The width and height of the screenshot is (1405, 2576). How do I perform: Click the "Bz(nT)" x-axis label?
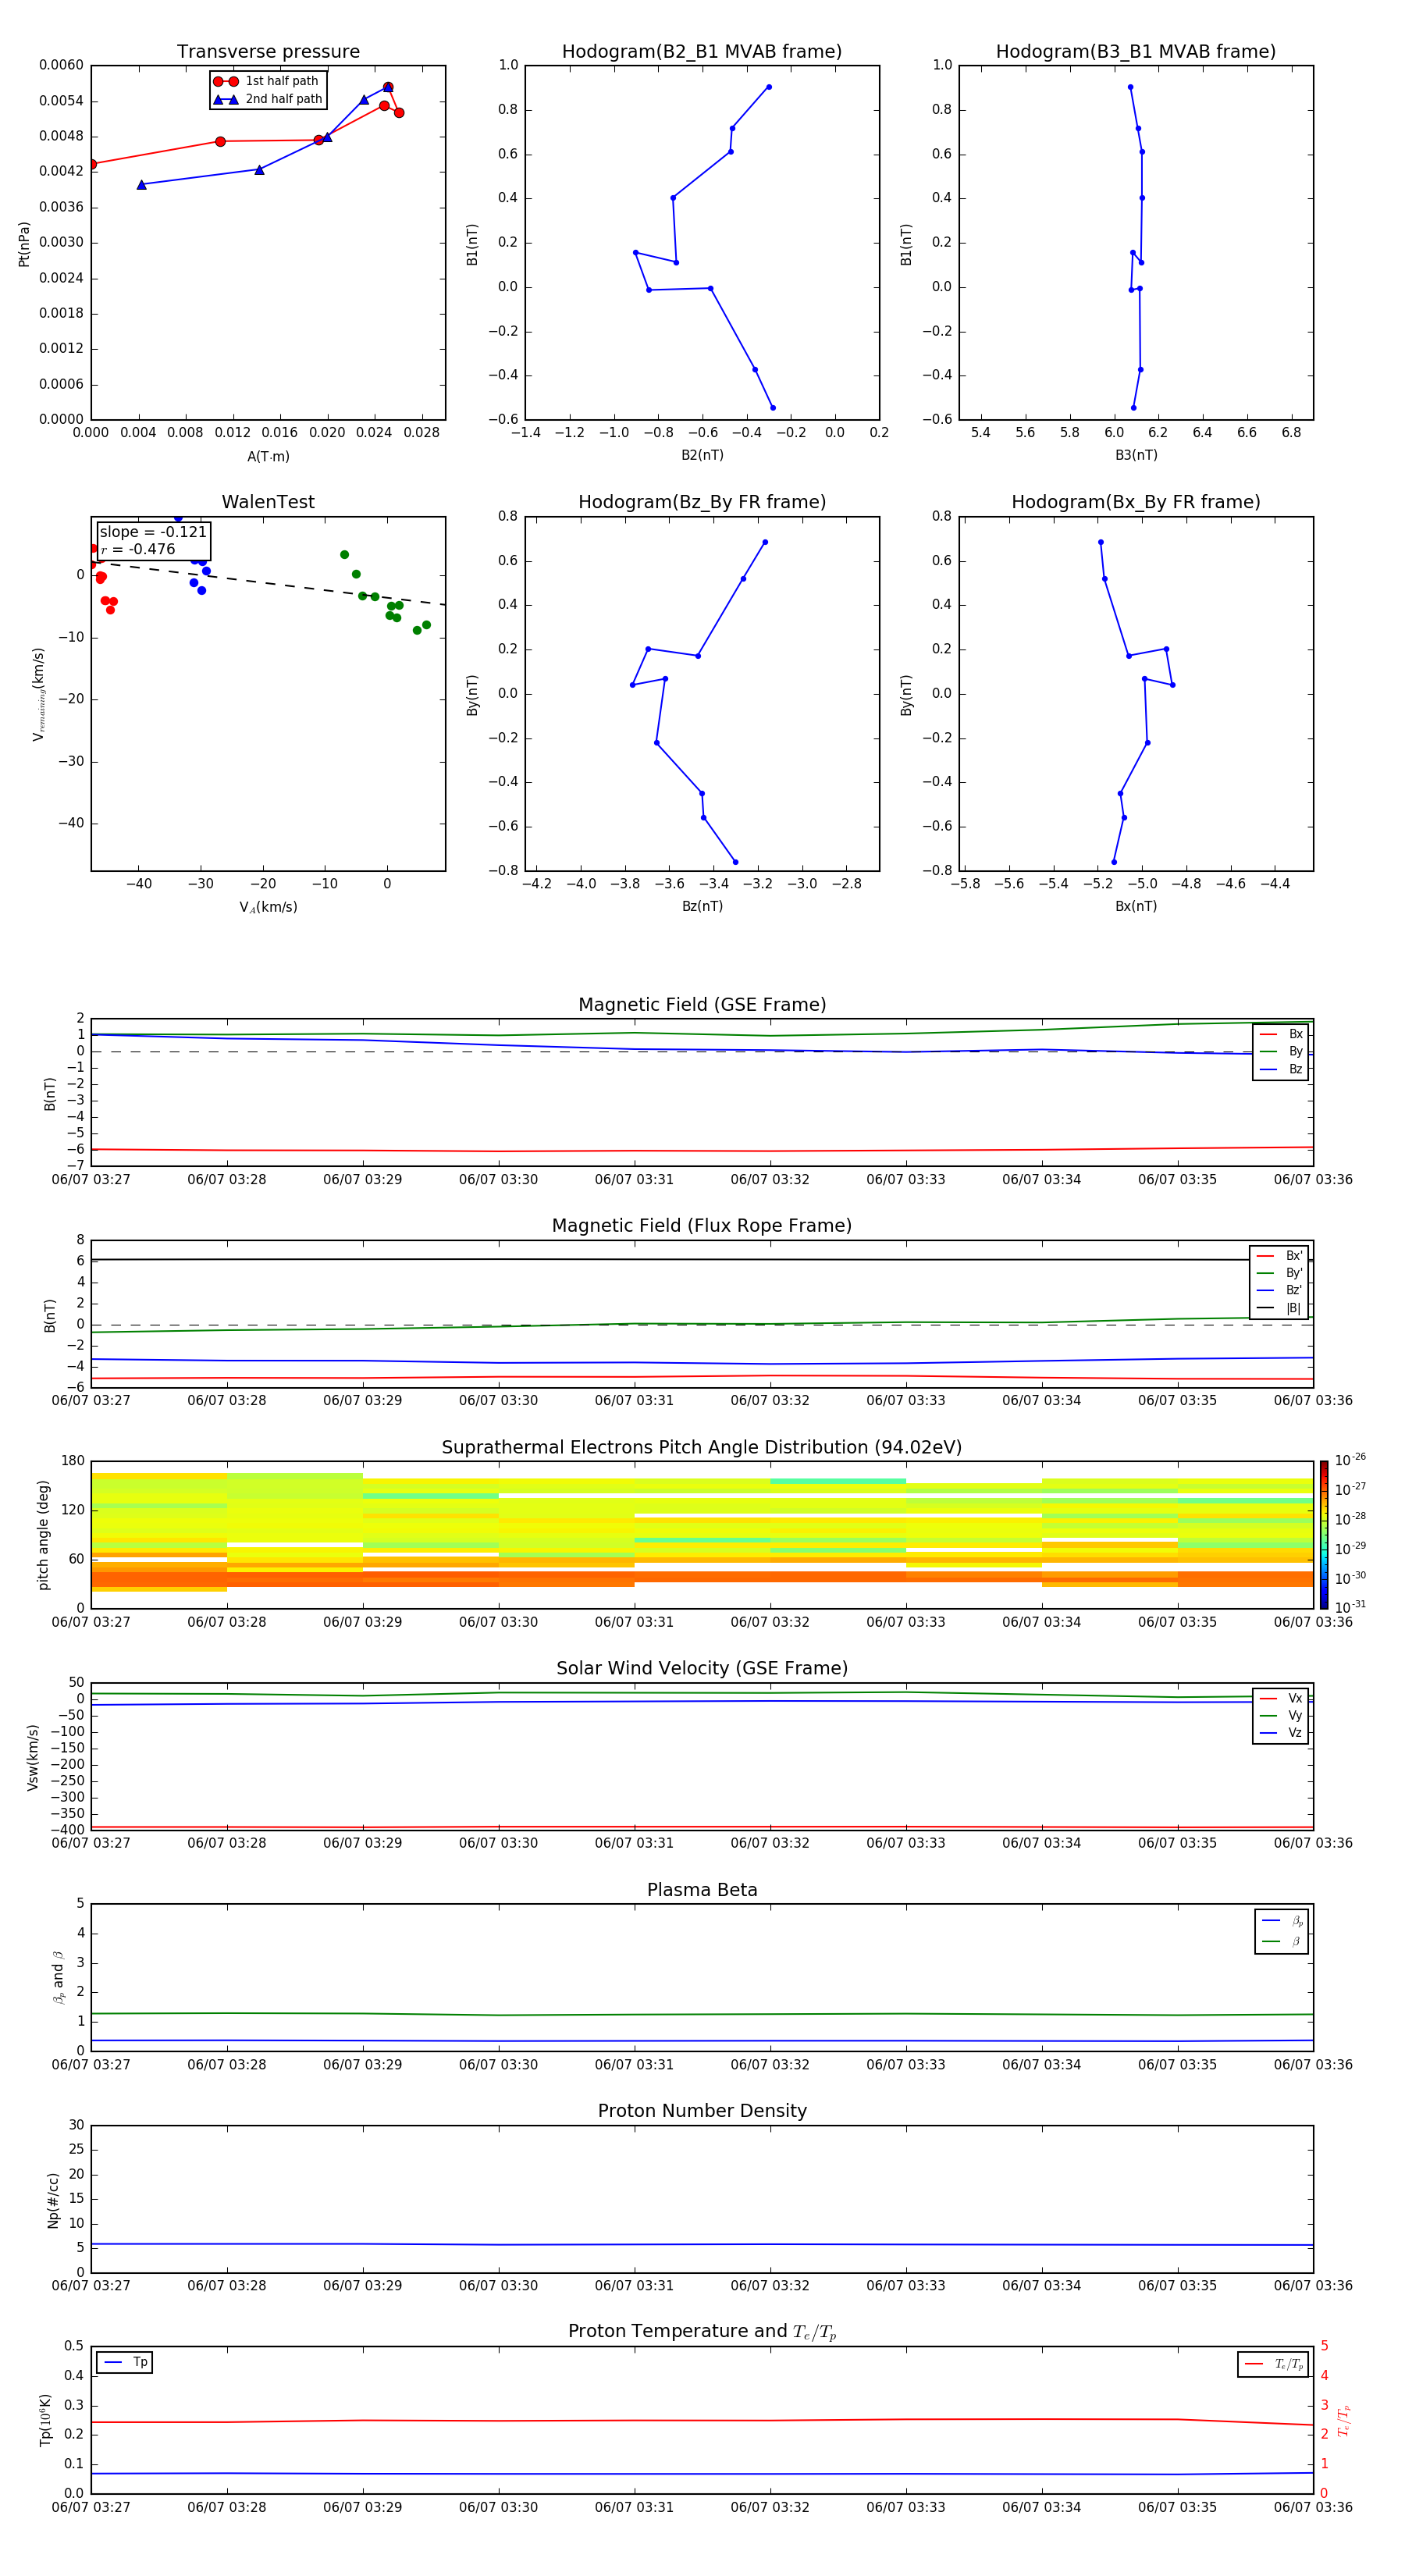[702, 906]
